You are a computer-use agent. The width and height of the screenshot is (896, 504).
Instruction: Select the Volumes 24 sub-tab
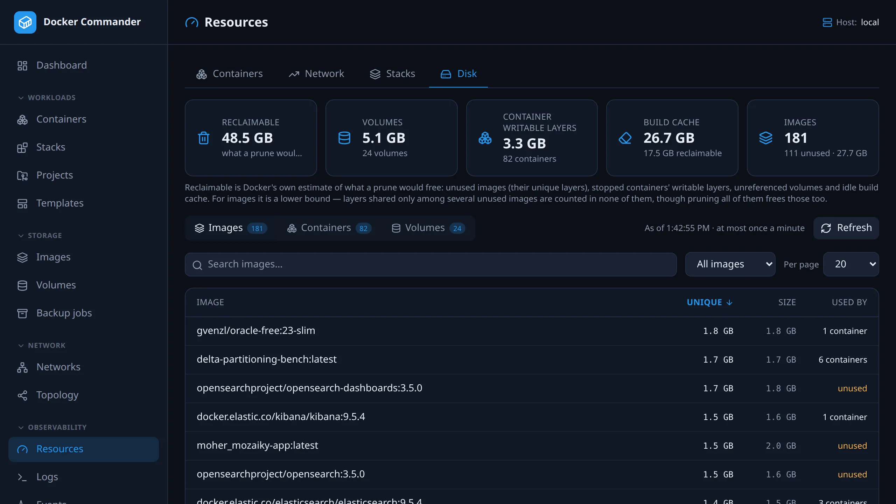[x=428, y=228]
